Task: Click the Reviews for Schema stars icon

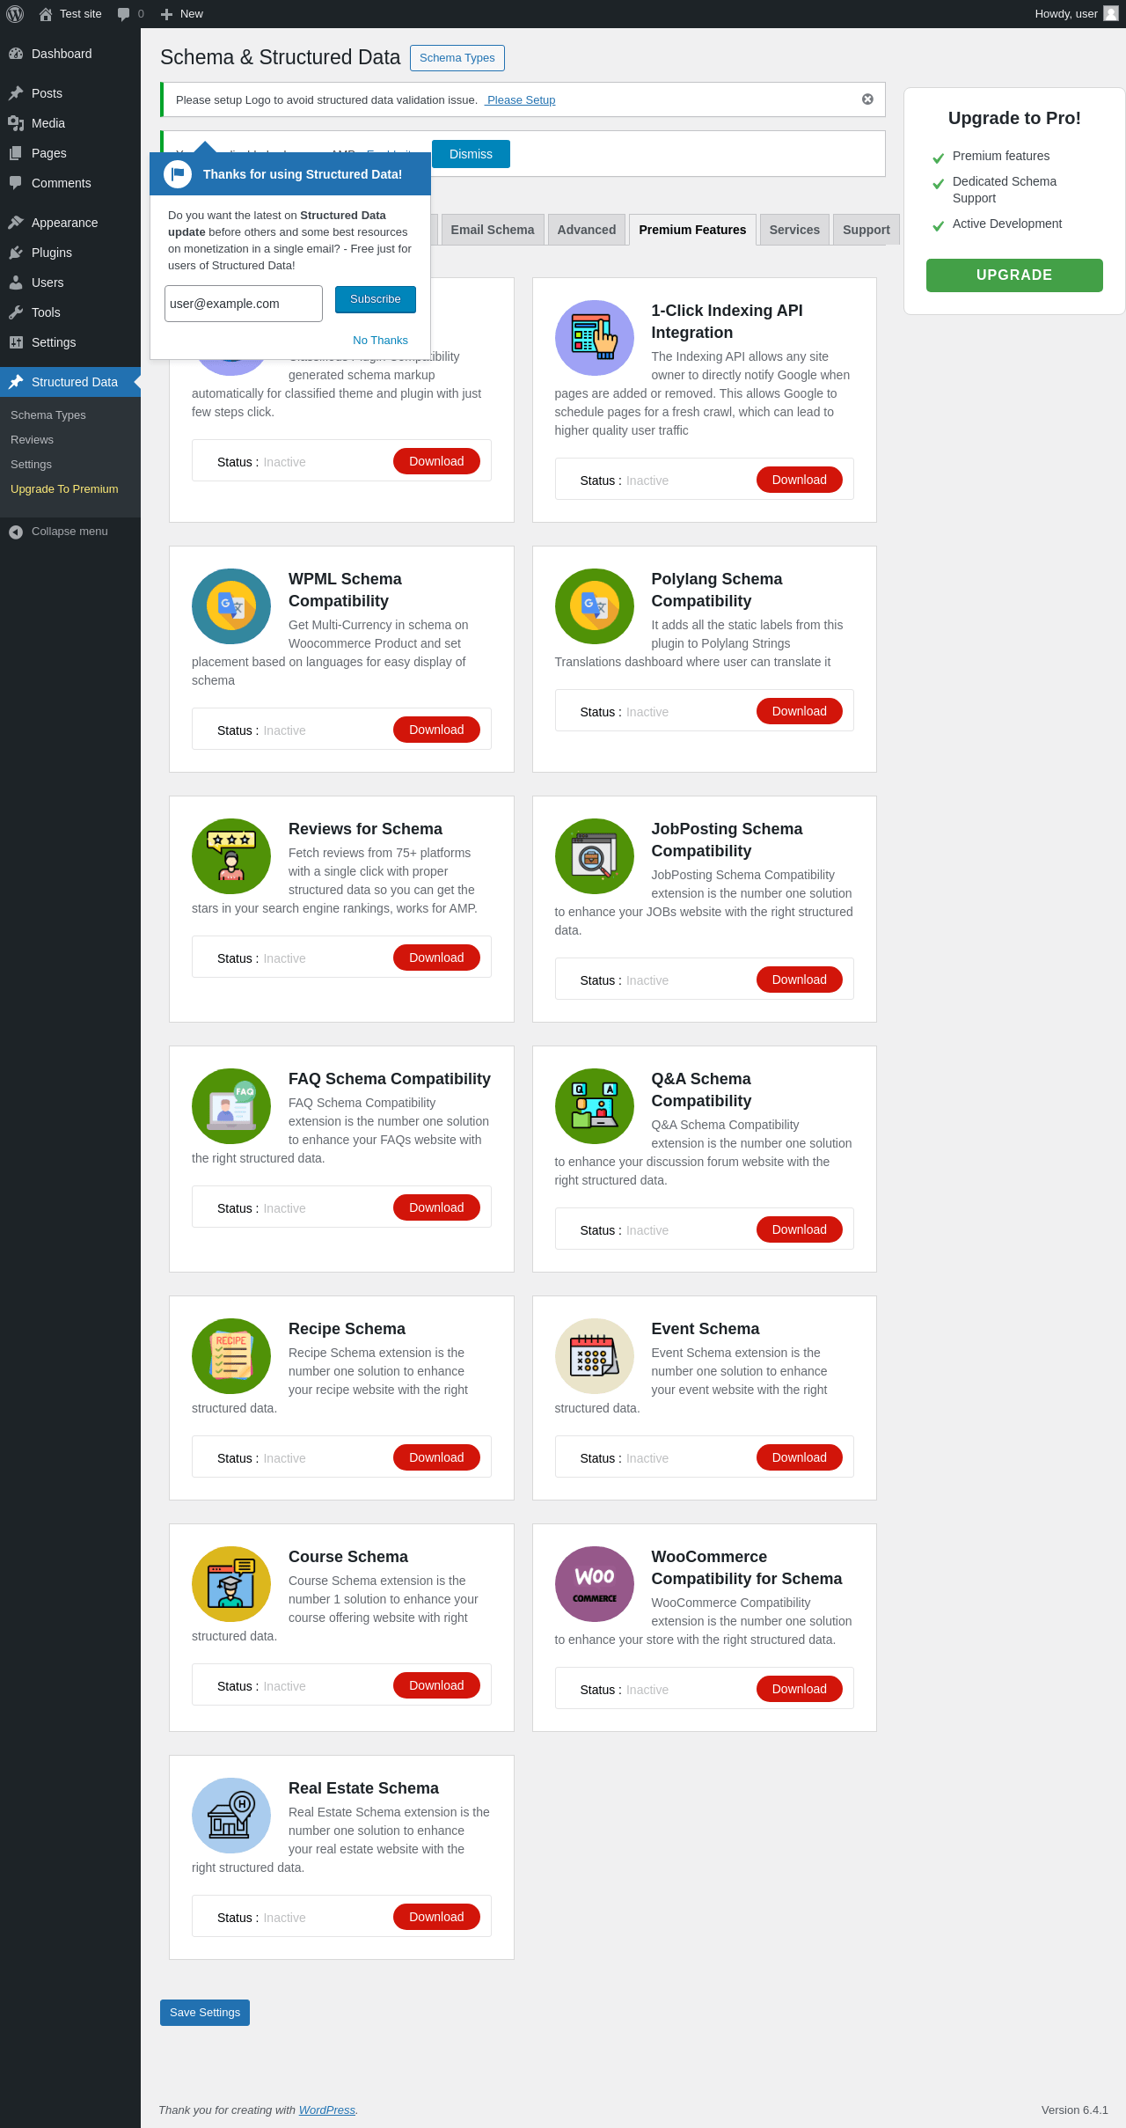Action: [x=231, y=856]
